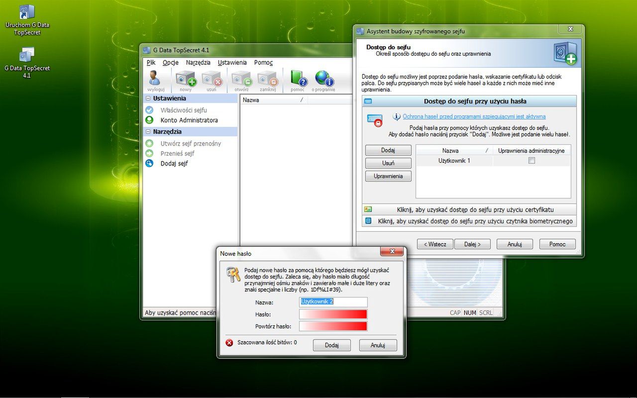Click the keyboard icon on the password header

tap(368, 101)
